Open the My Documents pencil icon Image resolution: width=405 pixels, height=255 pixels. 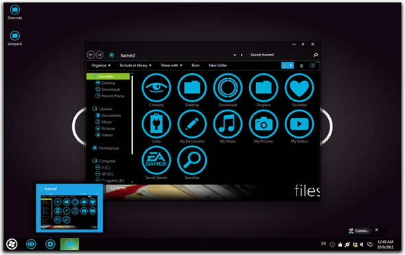pos(192,124)
